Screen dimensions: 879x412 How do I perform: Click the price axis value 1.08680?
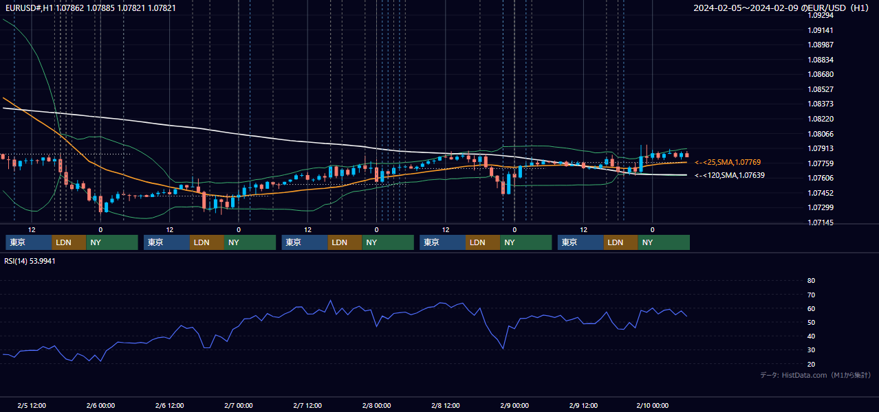[821, 74]
